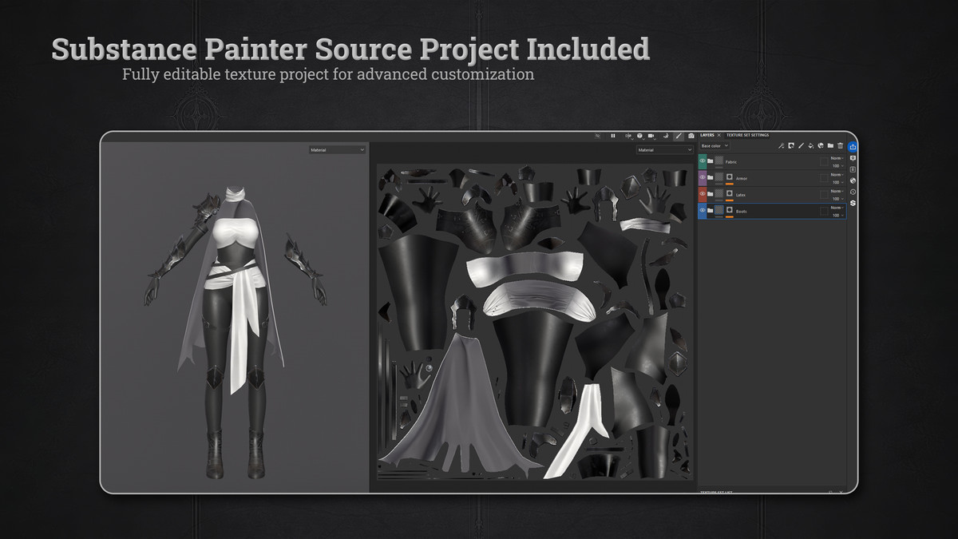Open the Fabric layer blend mode dropdown
The height and width of the screenshot is (539, 958).
coord(836,158)
